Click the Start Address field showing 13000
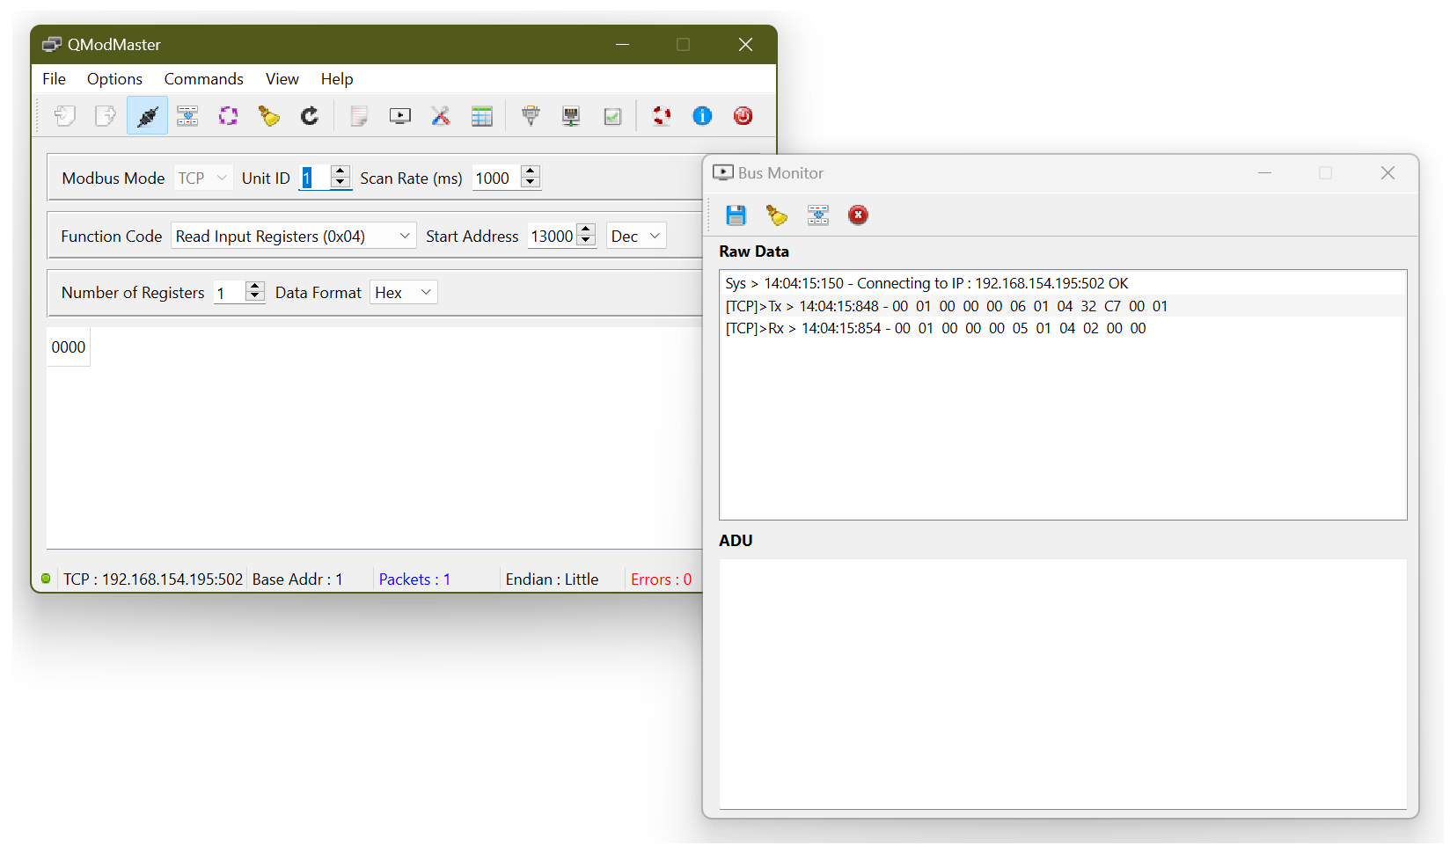The width and height of the screenshot is (1450, 860). [x=553, y=237]
